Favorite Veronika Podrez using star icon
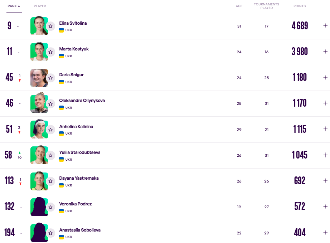This screenshot has width=330, height=243. tap(50, 207)
